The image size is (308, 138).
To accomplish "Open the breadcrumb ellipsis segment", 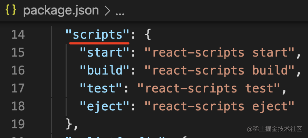I will click(x=119, y=12).
